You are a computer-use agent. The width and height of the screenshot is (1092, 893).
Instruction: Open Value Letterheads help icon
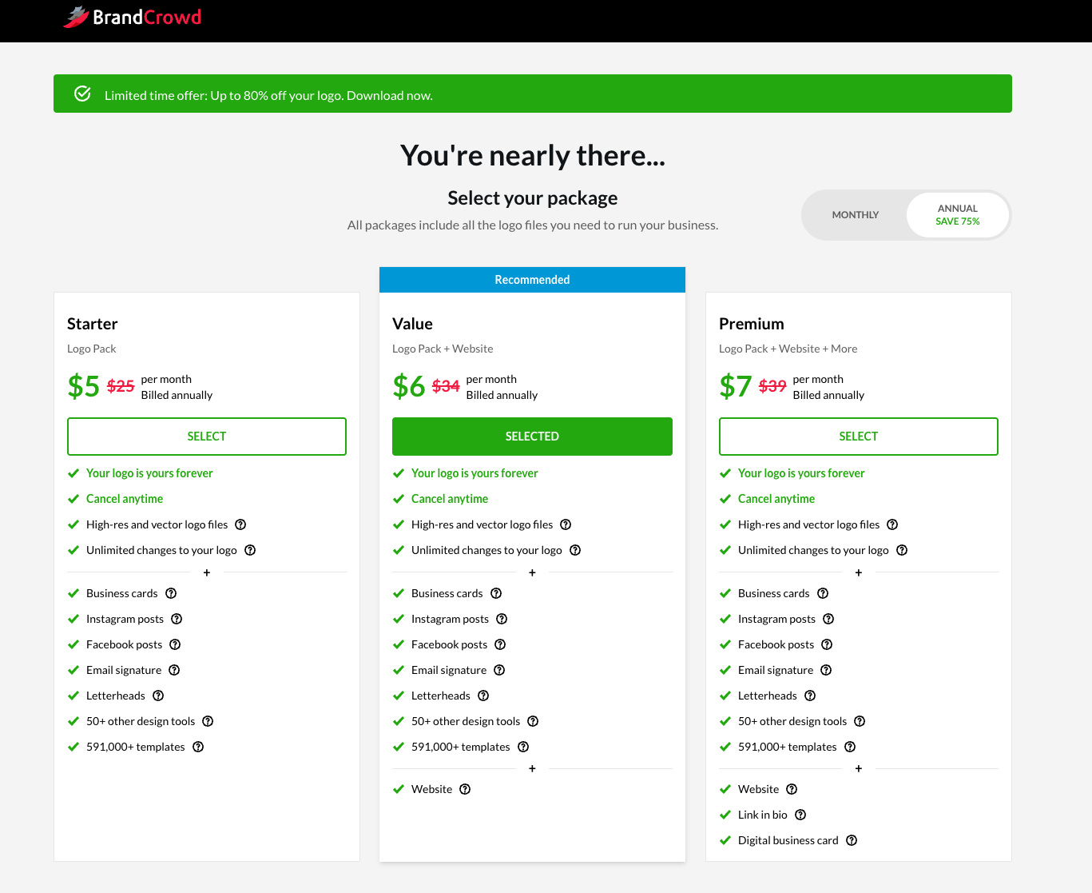pyautogui.click(x=483, y=696)
